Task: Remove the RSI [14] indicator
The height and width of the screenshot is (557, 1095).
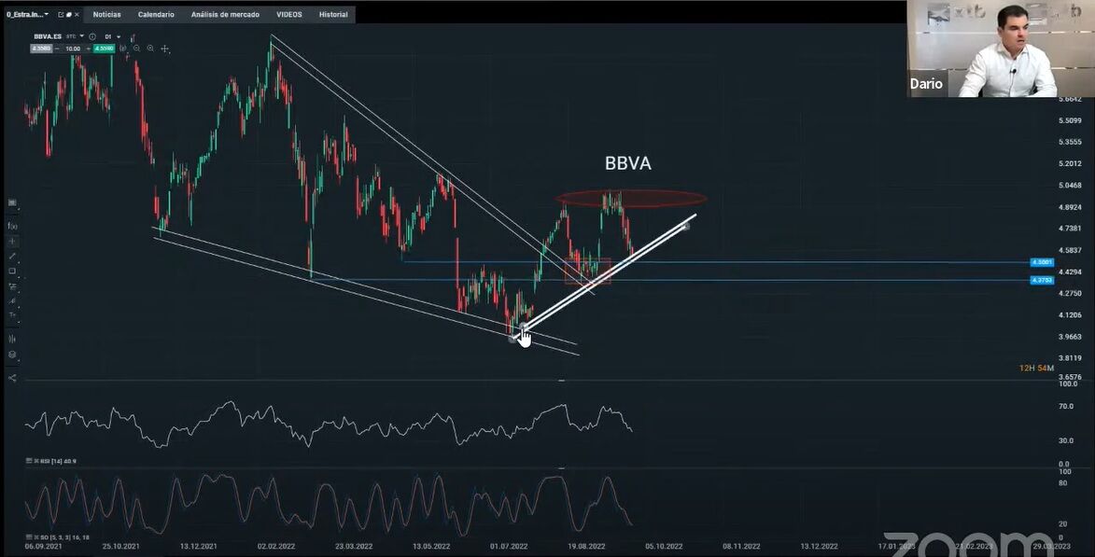Action: (x=36, y=461)
